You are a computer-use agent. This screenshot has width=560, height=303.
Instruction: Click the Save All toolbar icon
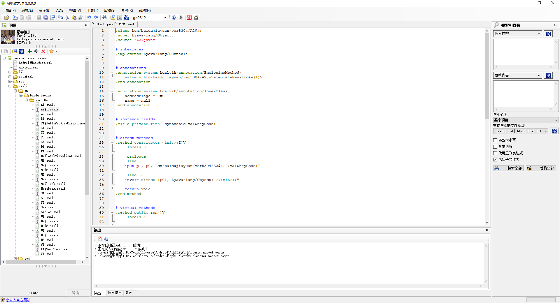click(45, 17)
